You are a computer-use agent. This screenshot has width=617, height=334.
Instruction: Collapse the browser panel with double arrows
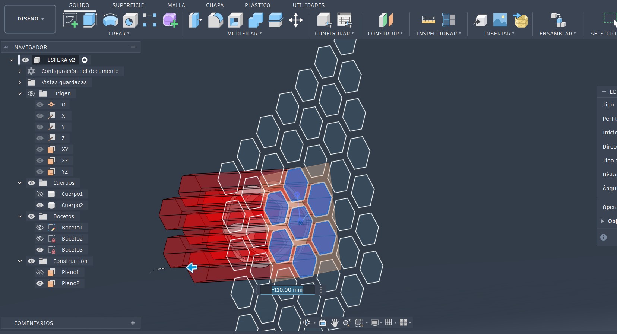point(6,47)
